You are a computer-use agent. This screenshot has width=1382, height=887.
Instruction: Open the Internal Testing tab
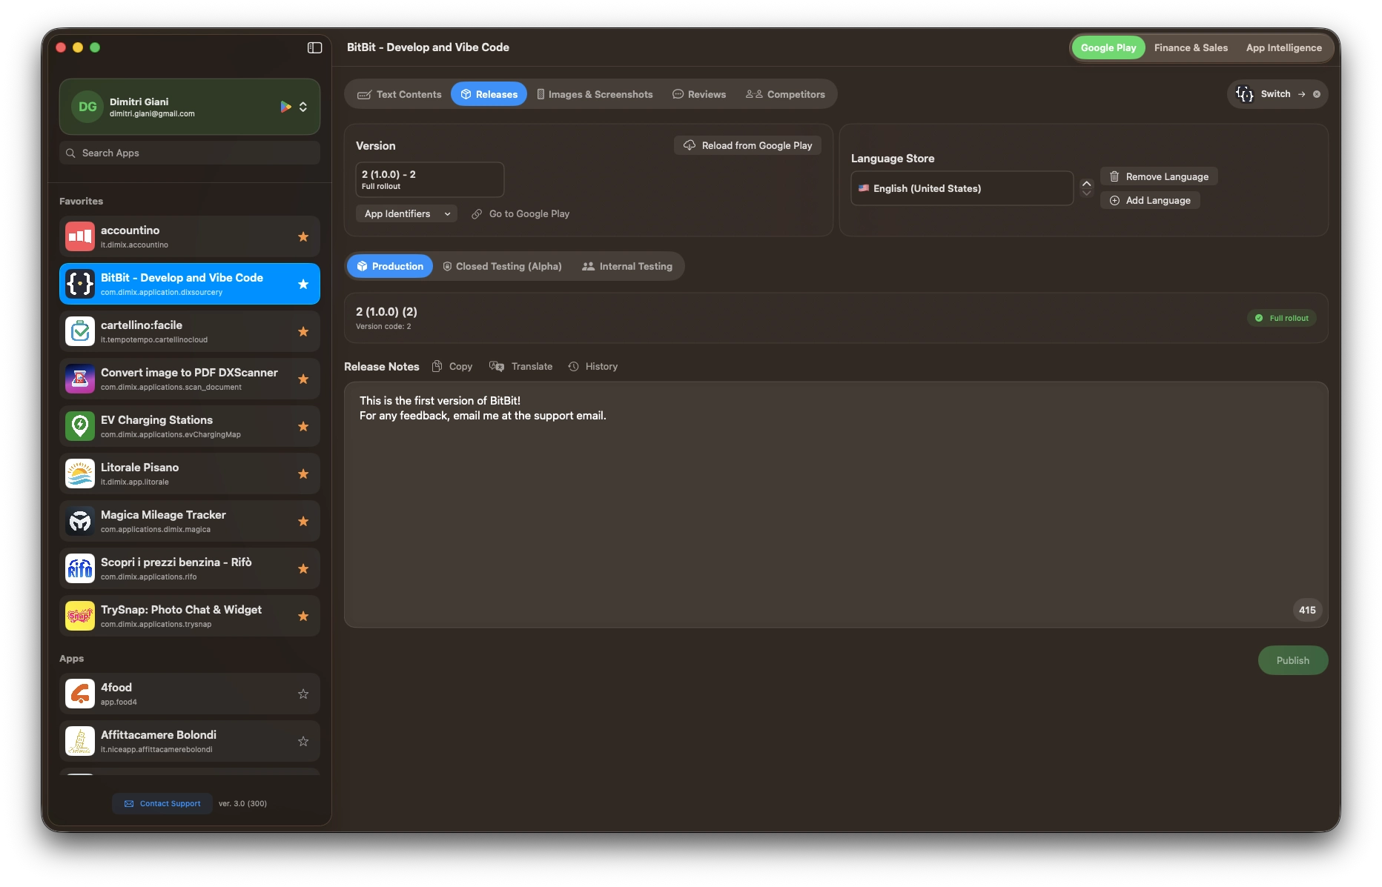[x=627, y=266]
